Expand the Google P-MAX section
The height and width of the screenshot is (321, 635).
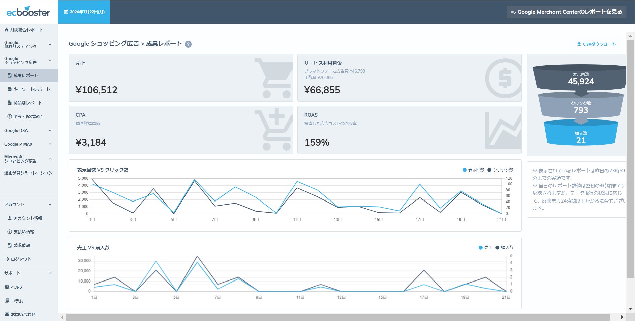28,144
